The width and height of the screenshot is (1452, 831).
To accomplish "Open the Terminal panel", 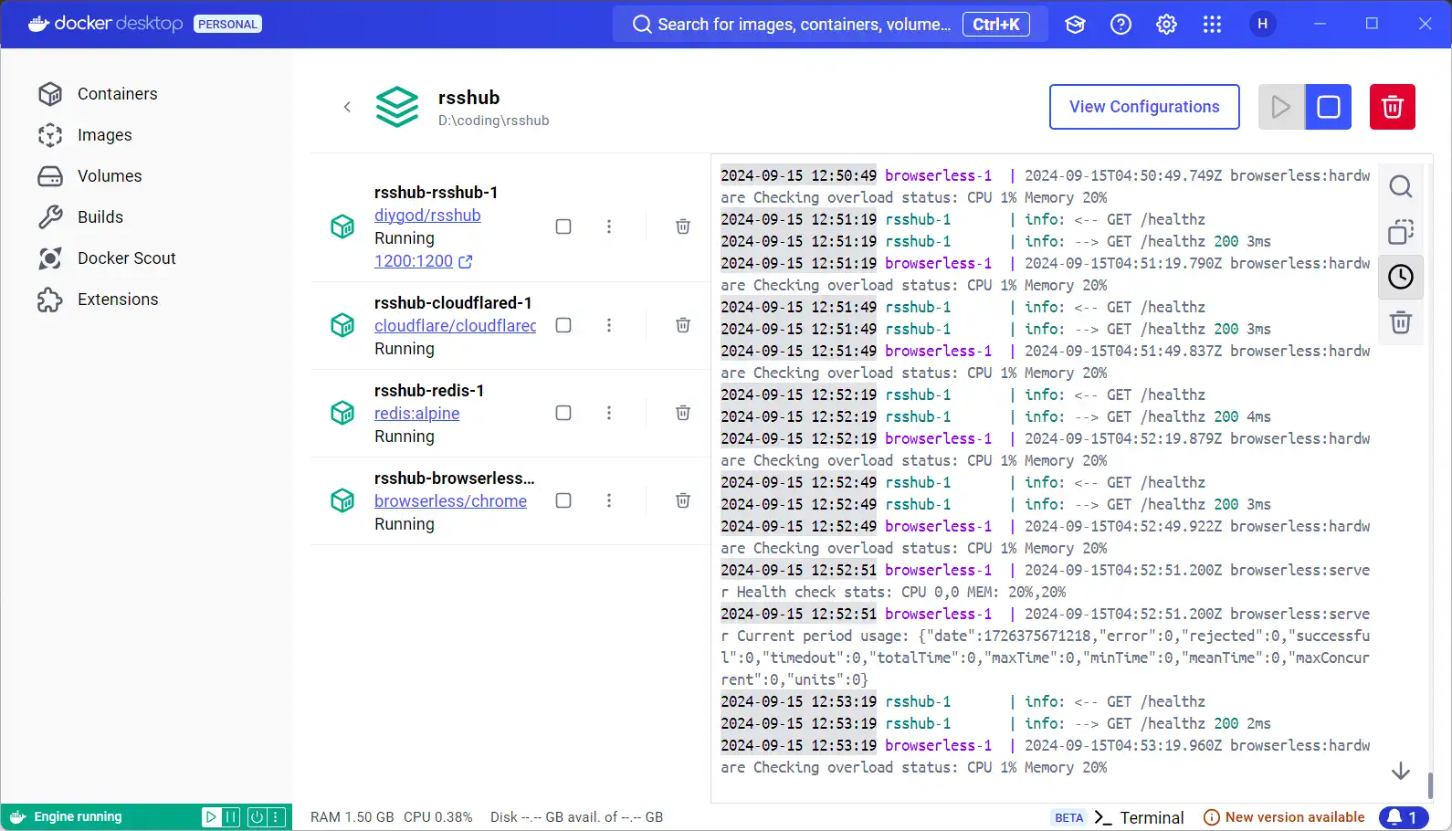I will point(1139,817).
